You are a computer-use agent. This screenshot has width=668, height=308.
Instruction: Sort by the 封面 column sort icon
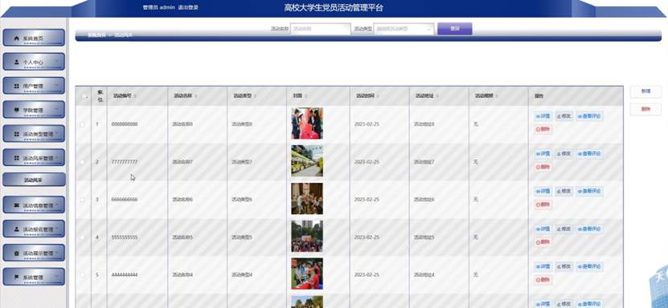coord(306,96)
